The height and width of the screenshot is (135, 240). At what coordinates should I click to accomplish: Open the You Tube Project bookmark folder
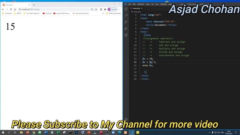(x=32, y=13)
